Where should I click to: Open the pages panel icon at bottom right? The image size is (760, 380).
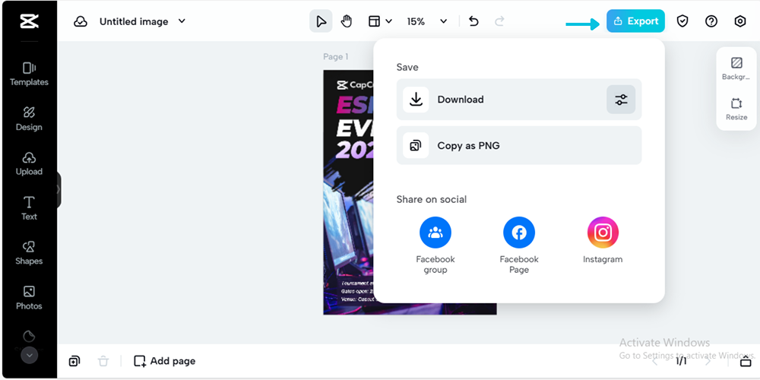tap(746, 361)
